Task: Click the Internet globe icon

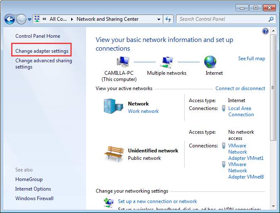Action: 210,62
